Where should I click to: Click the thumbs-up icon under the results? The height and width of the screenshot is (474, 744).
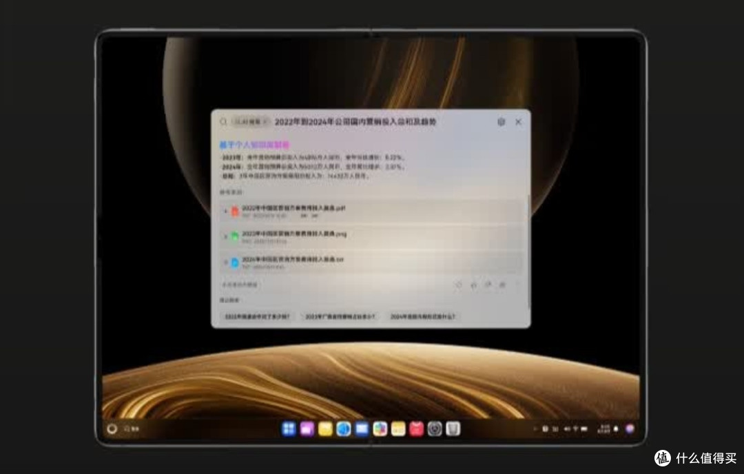[x=473, y=285]
